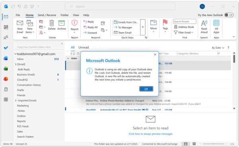Open the View tab
Viewport: 239px width, 147px height.
[76, 15]
